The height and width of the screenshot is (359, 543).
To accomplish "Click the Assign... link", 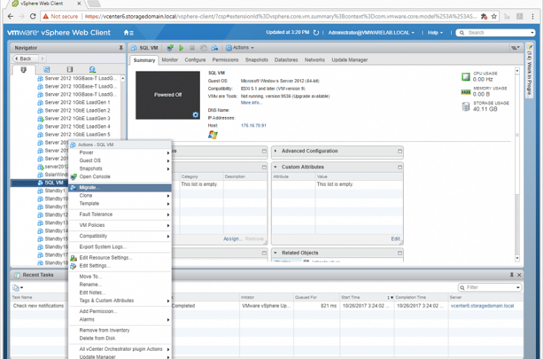I will coord(233,239).
